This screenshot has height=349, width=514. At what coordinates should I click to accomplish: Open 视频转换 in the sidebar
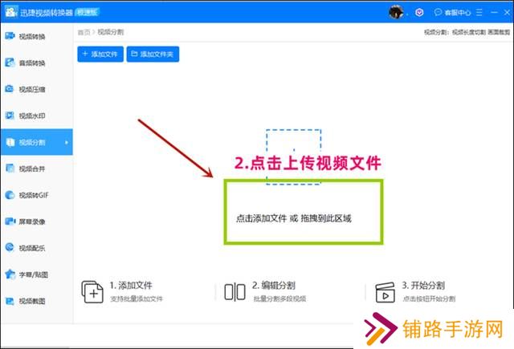(32, 36)
